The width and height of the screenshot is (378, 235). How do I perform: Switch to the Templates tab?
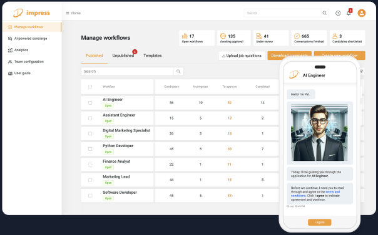[x=153, y=55]
